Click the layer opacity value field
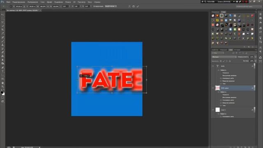The width and height of the screenshot is (263, 148). tap(252, 57)
